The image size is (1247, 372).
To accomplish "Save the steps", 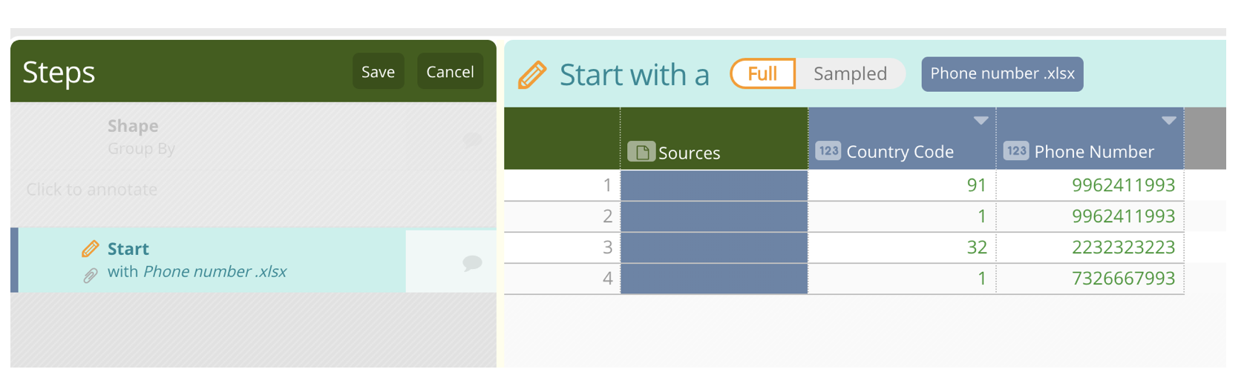I will tap(378, 71).
